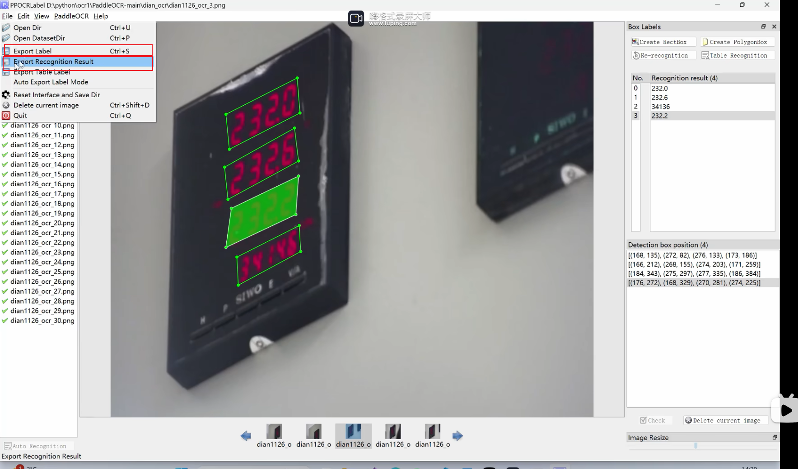This screenshot has height=469, width=798.
Task: Go to previous image with left arrow
Action: pyautogui.click(x=246, y=436)
